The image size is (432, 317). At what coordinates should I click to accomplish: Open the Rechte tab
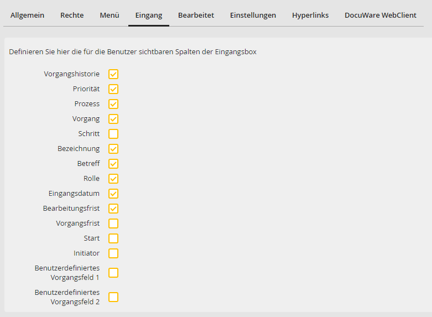tap(72, 15)
